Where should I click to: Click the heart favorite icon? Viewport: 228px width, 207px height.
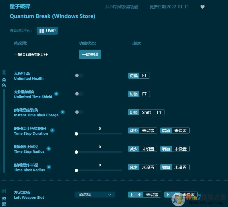pos(203,7)
